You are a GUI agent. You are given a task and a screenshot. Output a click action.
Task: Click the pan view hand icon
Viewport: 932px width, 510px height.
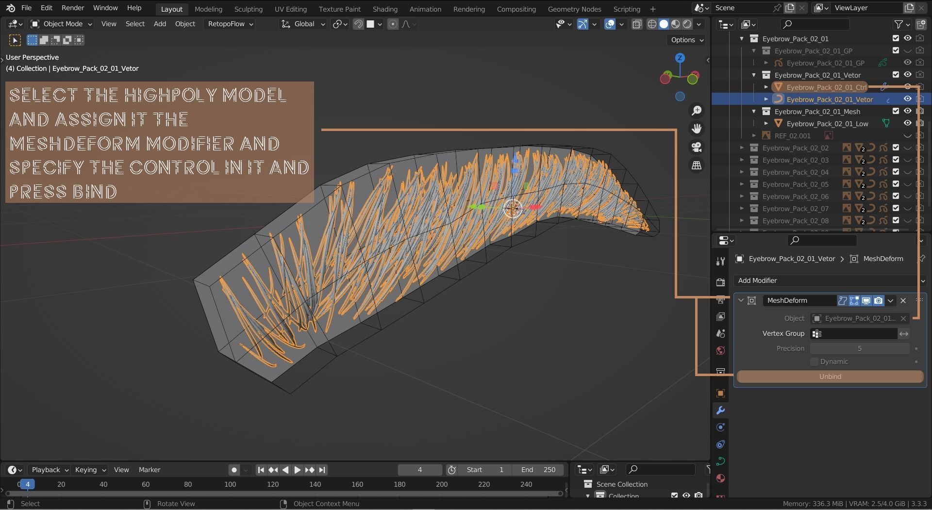[697, 129]
